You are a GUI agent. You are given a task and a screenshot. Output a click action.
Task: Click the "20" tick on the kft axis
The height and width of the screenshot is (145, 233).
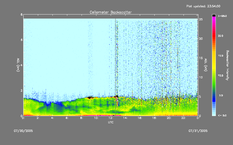point(201,39)
